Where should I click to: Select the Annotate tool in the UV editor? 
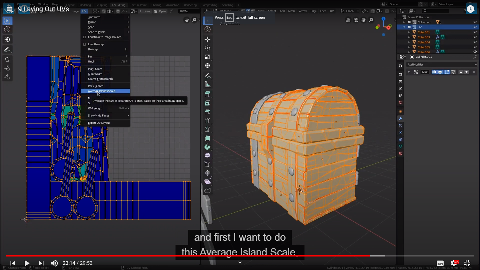pos(7,49)
